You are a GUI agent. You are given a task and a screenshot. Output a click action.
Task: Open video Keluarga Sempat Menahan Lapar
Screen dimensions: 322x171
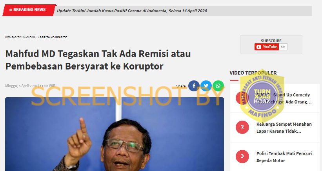284,128
